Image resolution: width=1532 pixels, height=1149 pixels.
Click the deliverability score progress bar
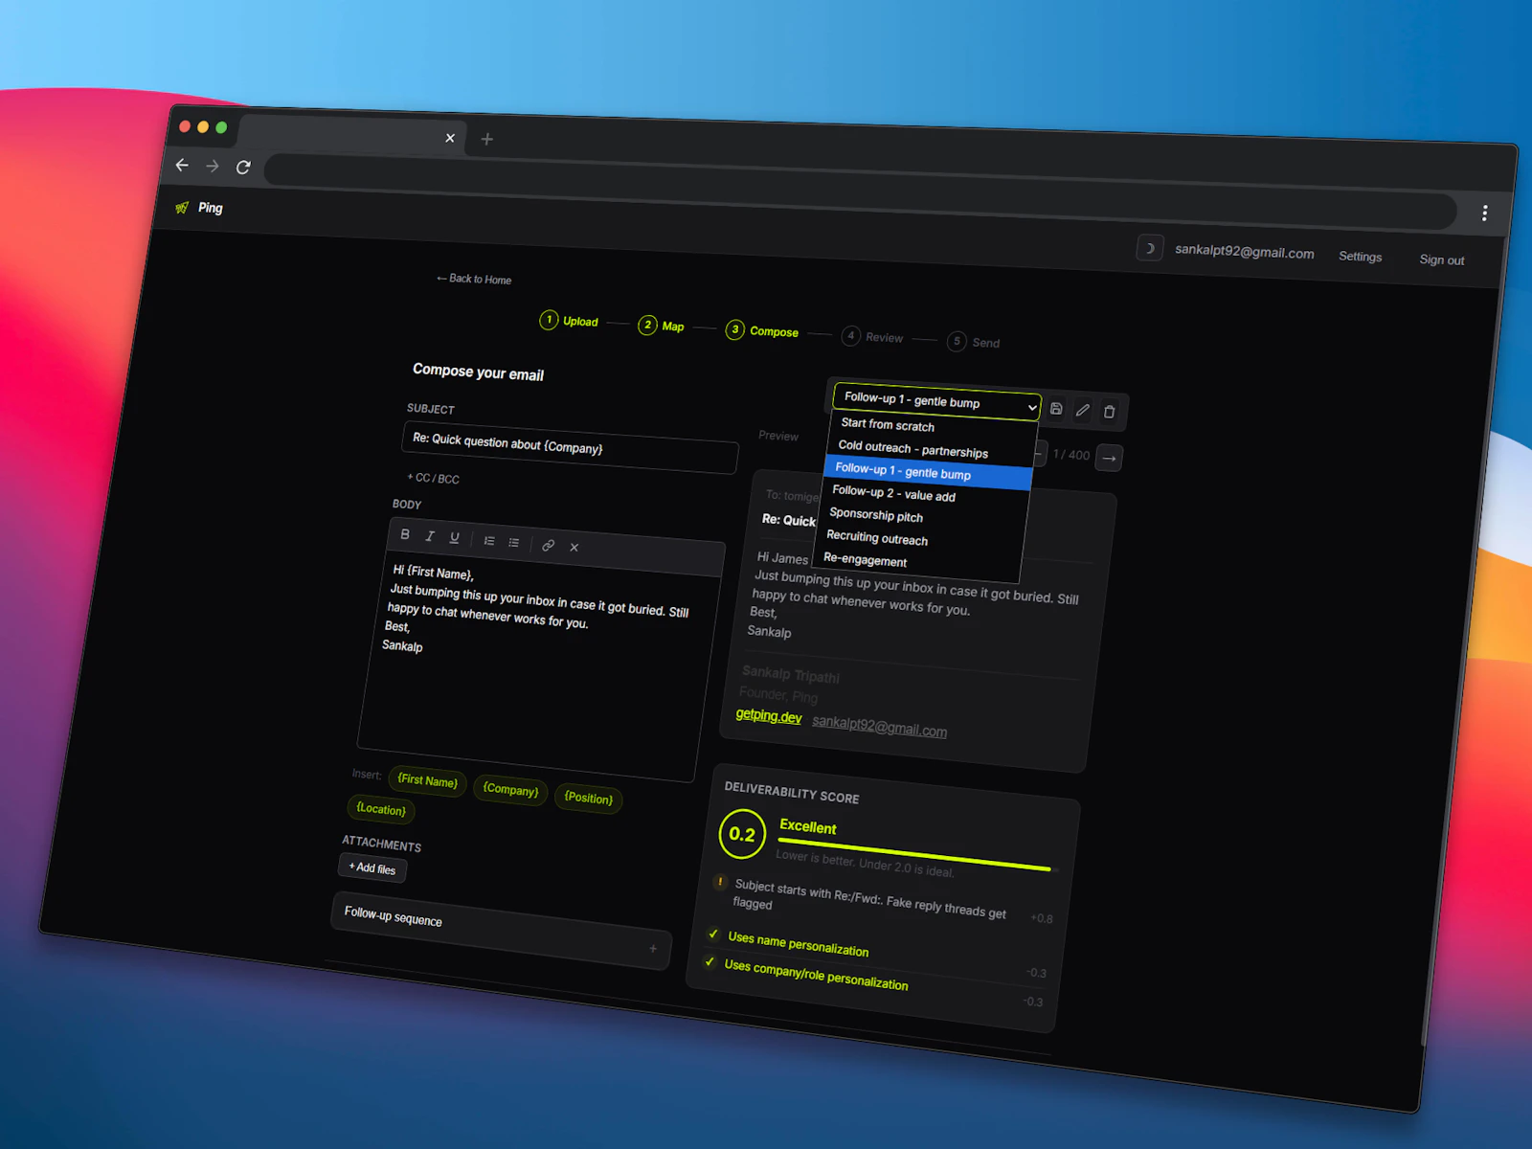915,853
